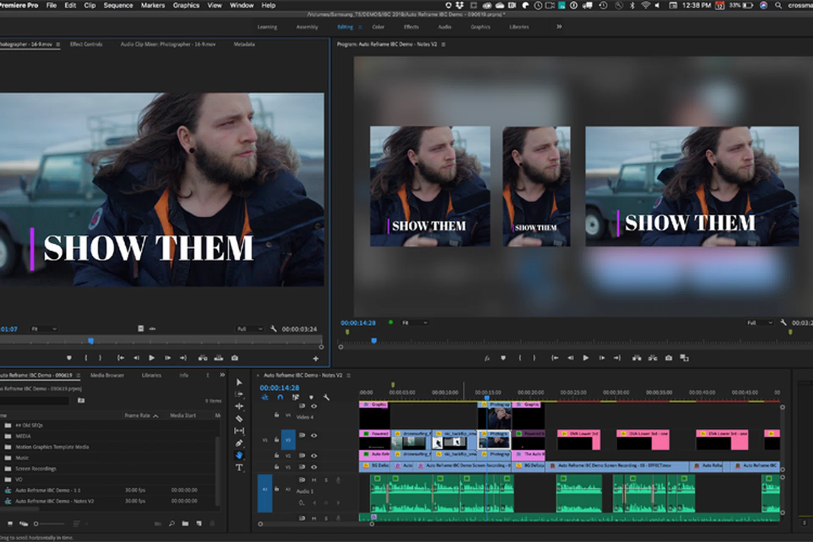
Task: Open Program monitor Full resolution dropdown
Action: point(760,323)
